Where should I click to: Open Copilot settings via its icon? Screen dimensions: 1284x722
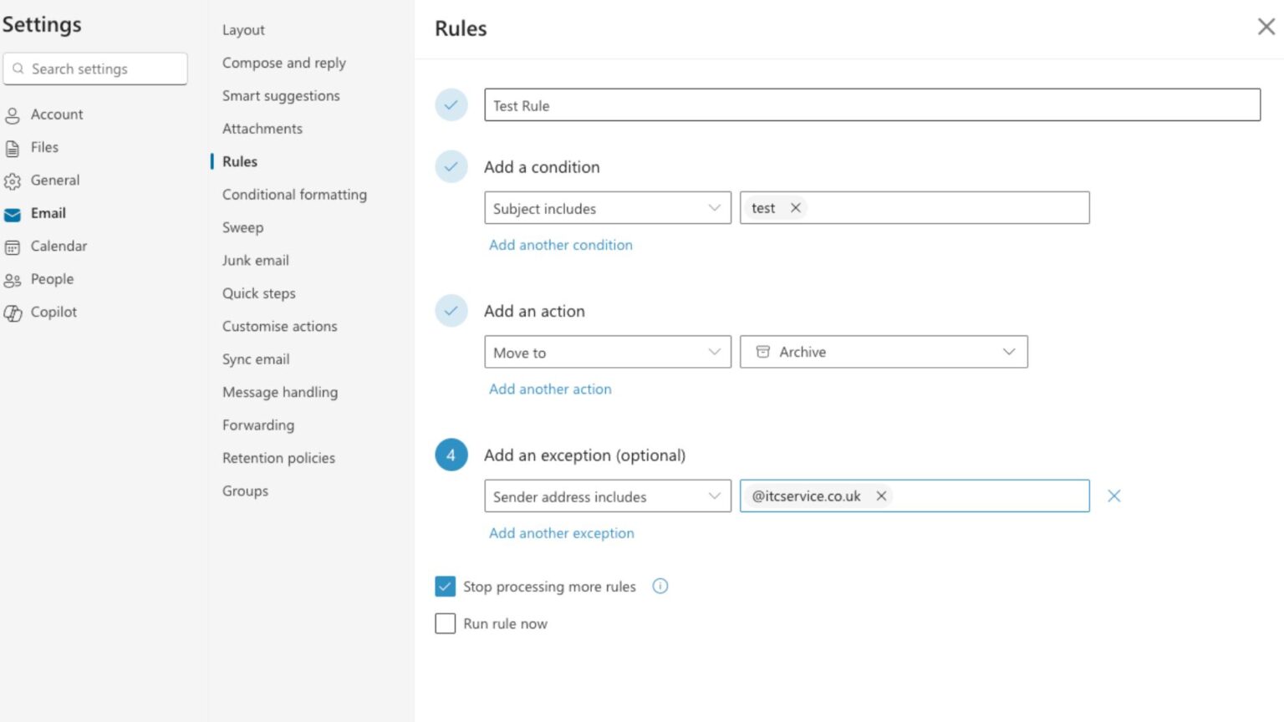(x=13, y=312)
